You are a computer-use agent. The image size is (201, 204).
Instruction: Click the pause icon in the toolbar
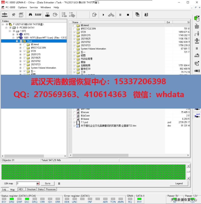coord(120,15)
